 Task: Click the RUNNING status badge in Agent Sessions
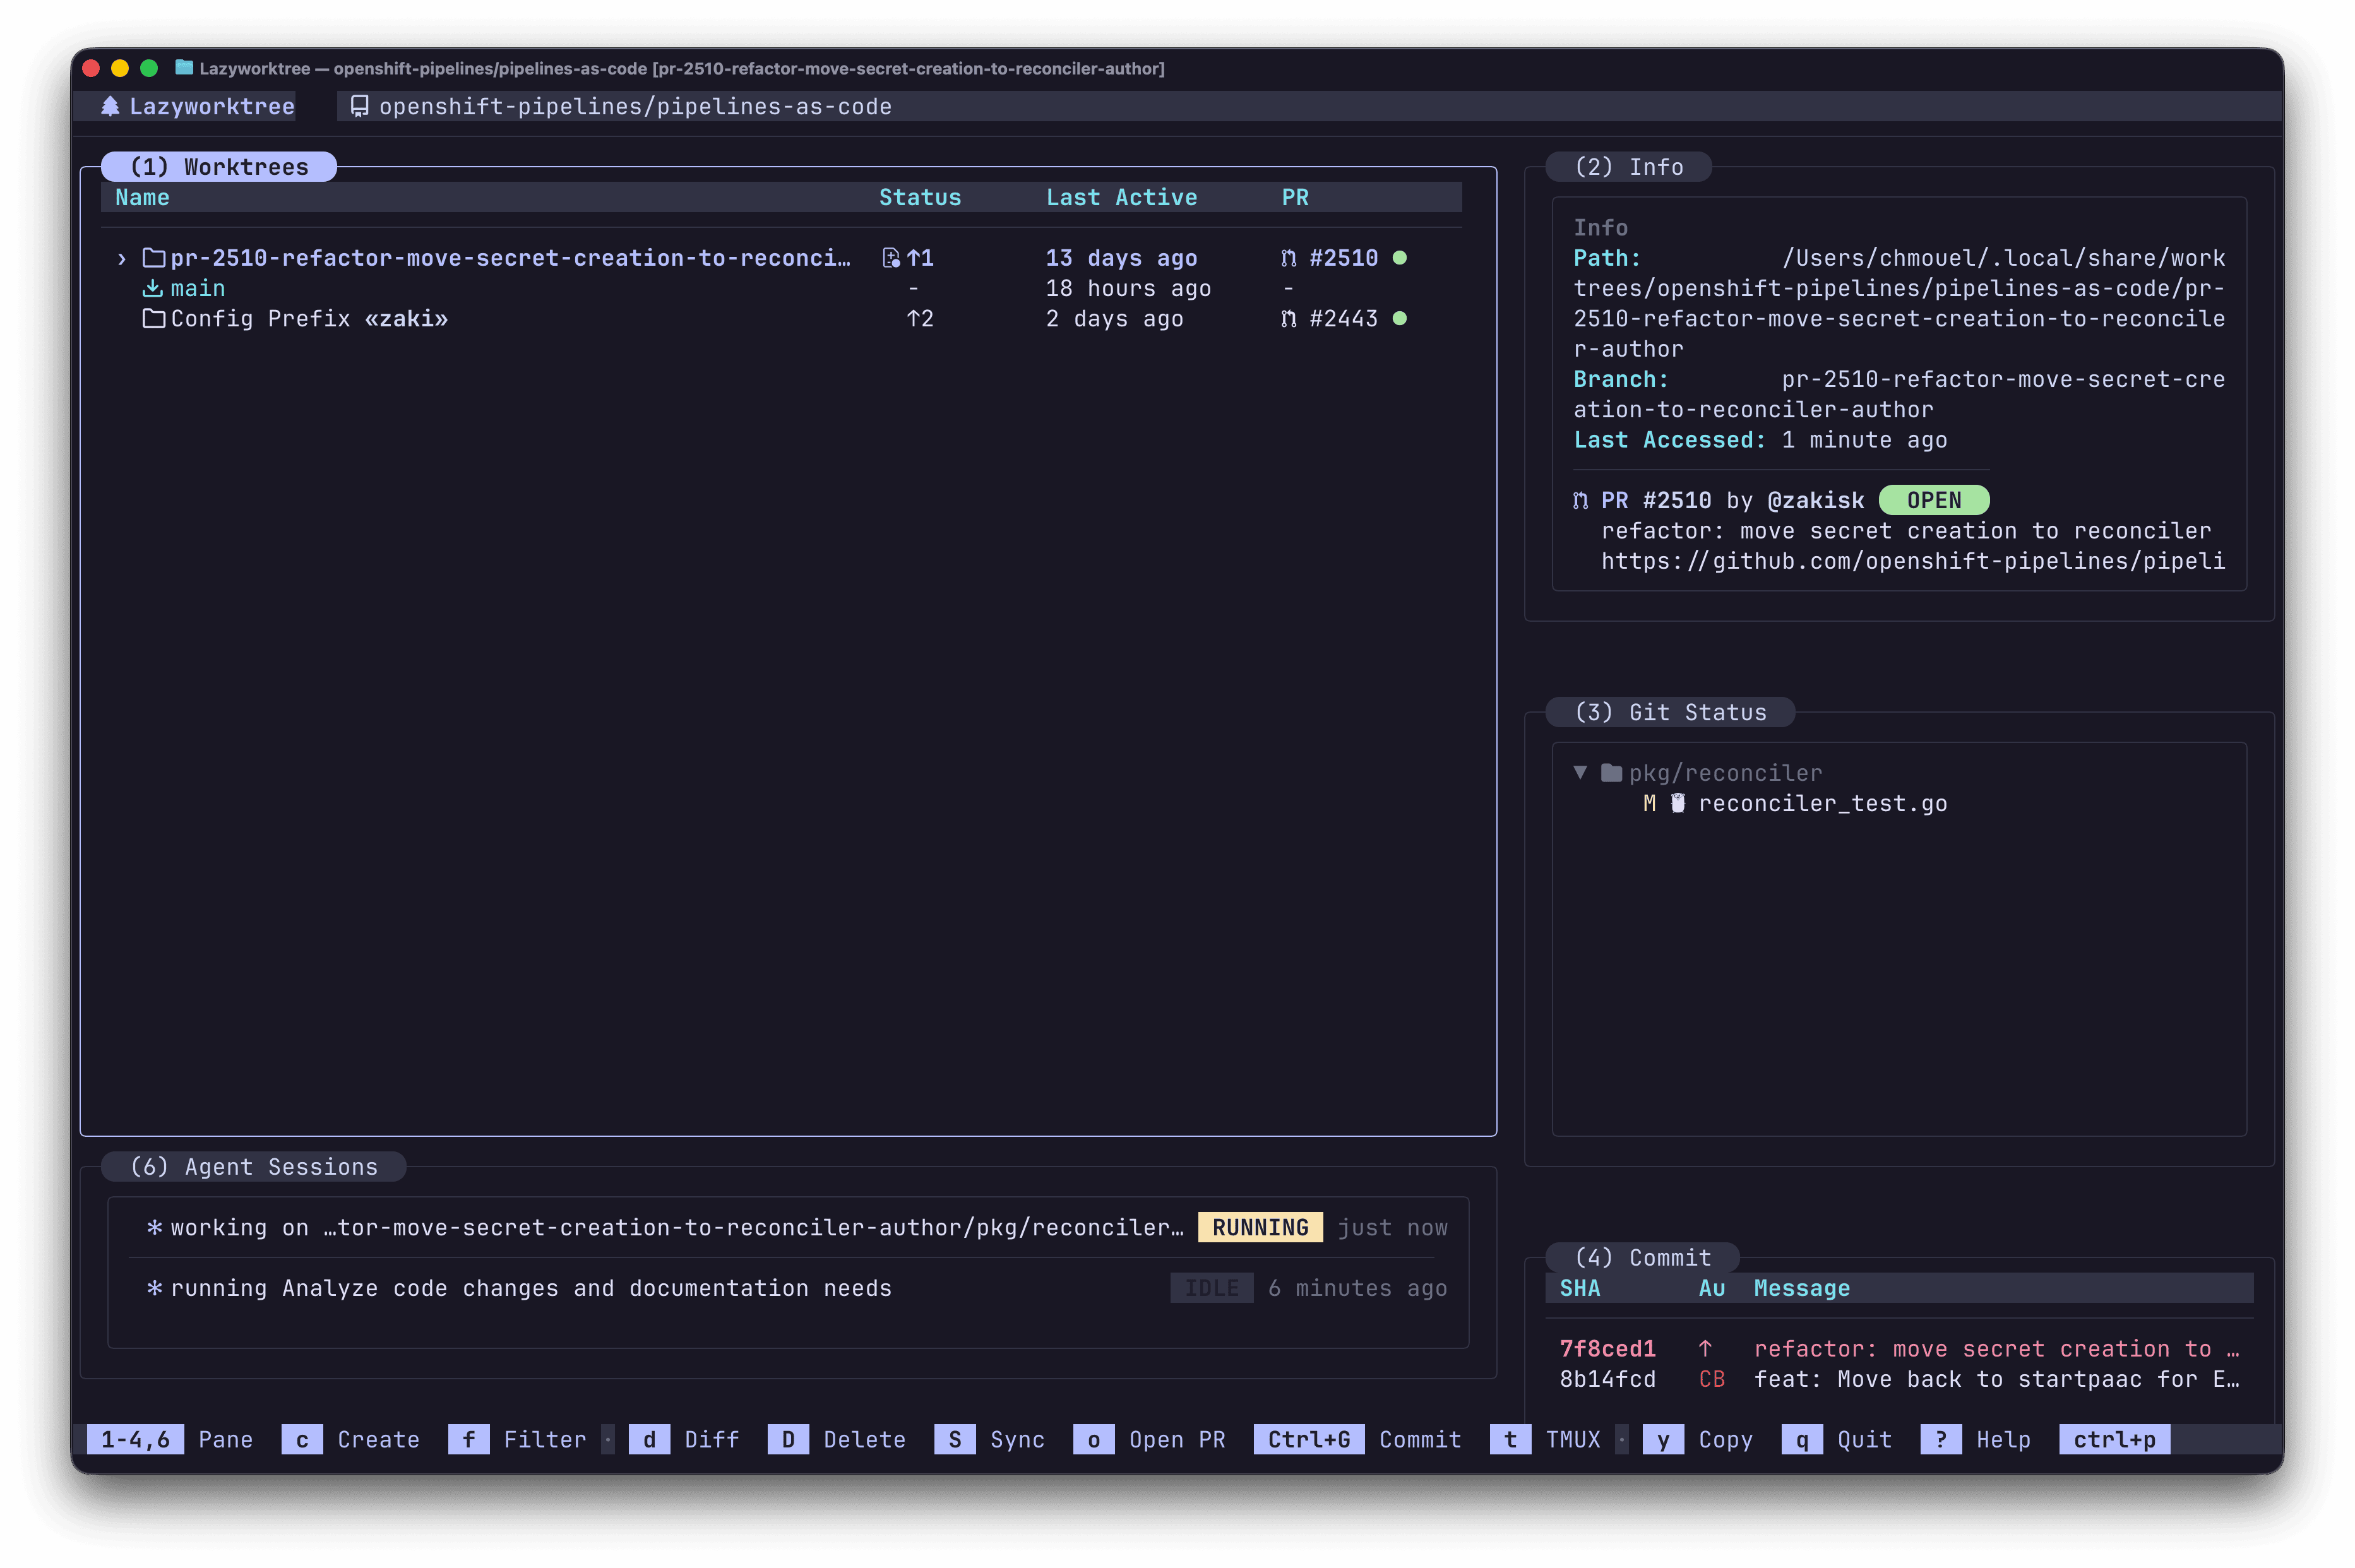click(x=1259, y=1227)
